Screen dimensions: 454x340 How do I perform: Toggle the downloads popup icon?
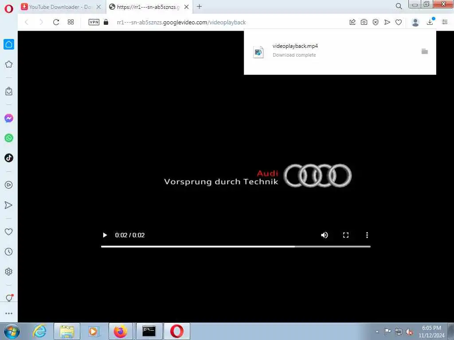tap(430, 22)
